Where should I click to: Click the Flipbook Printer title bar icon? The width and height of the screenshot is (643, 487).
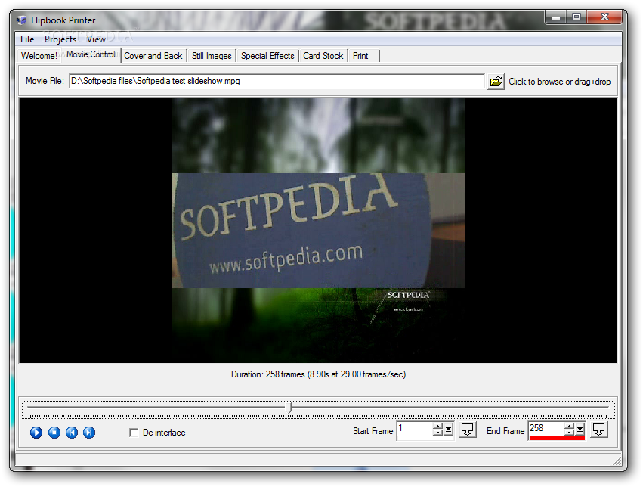[x=22, y=20]
